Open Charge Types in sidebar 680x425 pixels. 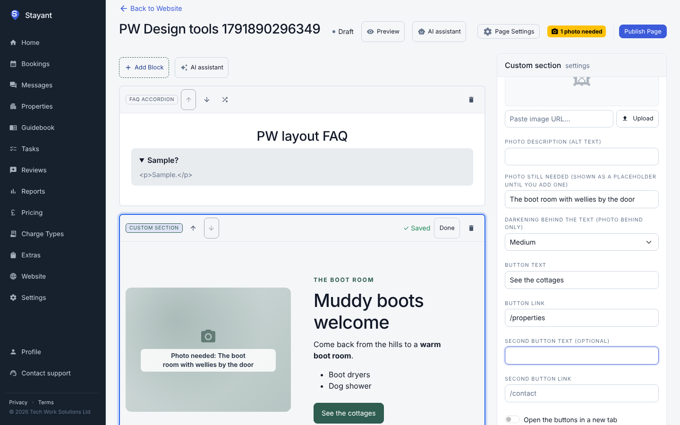coord(53,234)
